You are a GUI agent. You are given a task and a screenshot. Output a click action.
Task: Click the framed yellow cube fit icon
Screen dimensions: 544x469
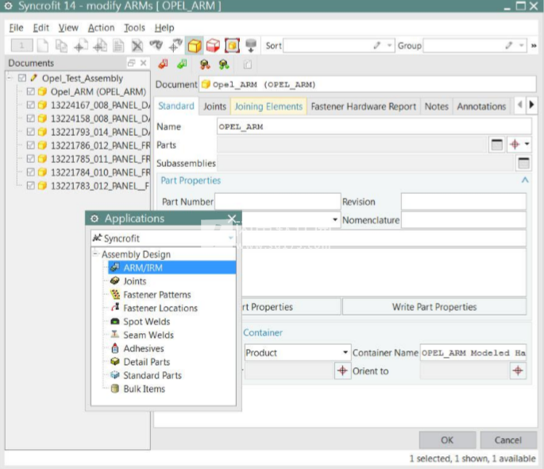tap(232, 45)
